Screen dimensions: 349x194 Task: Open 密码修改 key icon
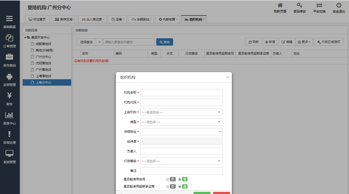[x=299, y=5]
